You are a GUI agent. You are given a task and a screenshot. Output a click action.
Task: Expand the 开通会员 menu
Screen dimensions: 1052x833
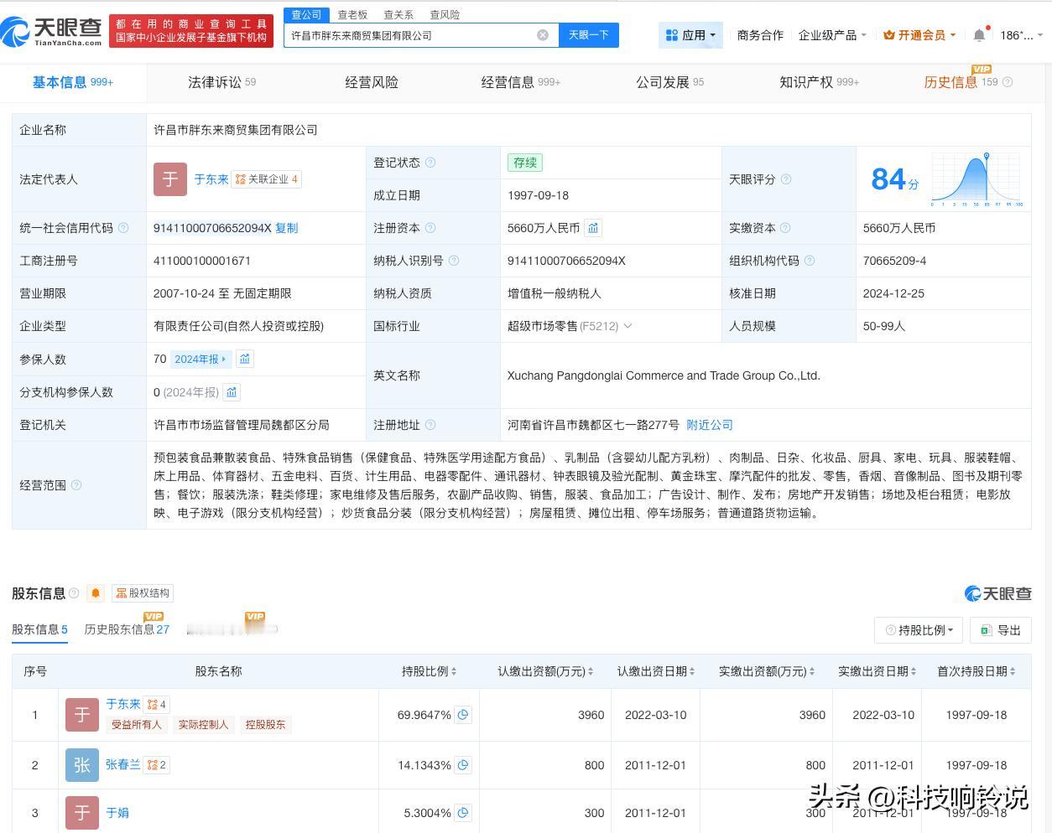[x=919, y=35]
